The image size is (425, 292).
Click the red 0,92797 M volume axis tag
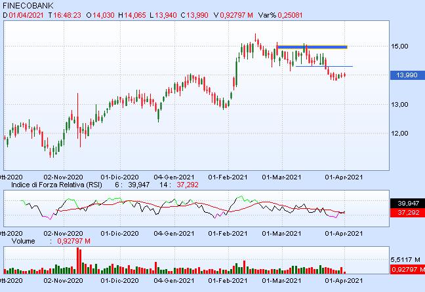point(407,269)
